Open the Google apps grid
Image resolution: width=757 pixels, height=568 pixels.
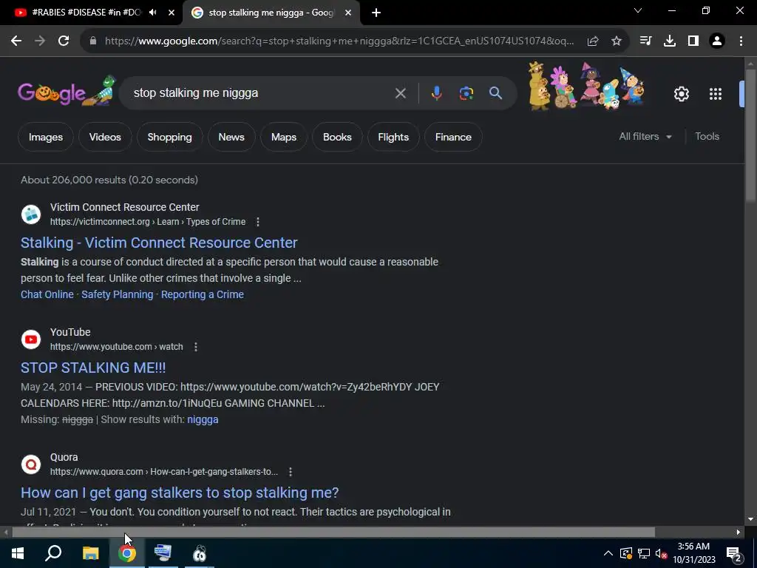click(716, 94)
